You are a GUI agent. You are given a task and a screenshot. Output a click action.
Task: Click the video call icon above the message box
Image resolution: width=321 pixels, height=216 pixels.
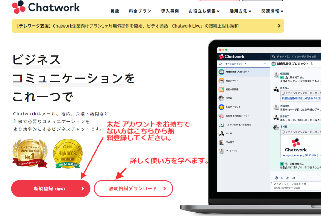click(293, 178)
